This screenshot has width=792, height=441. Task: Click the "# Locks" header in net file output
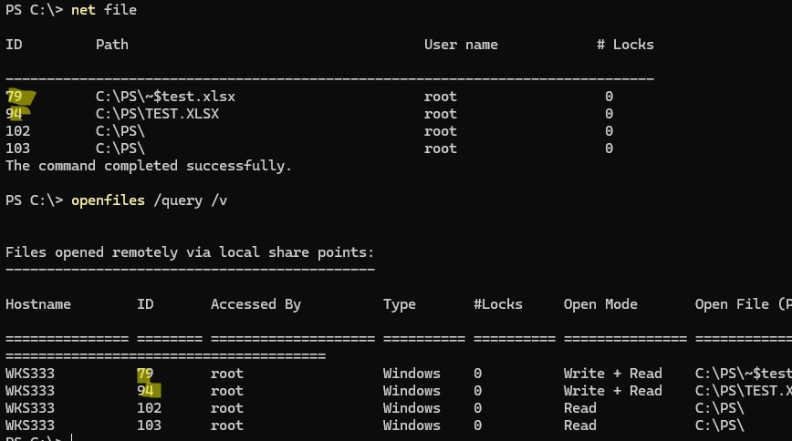coord(625,45)
